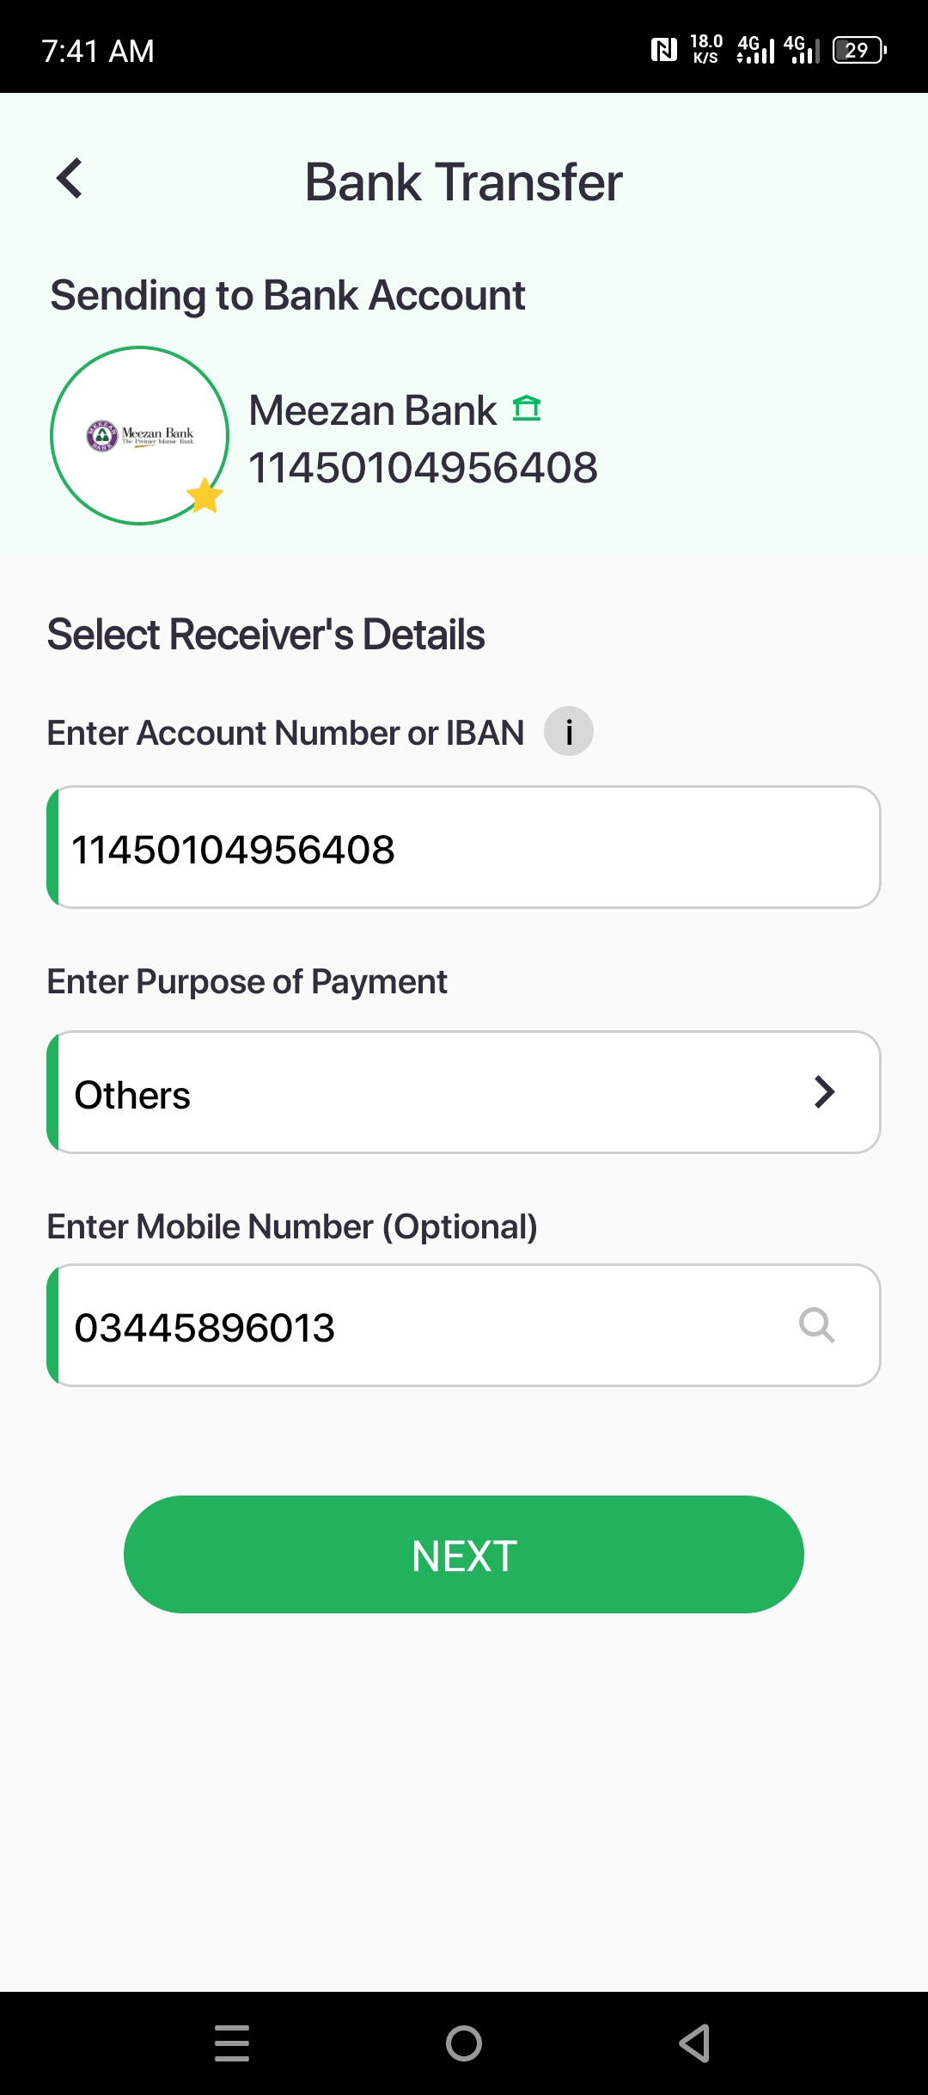Tap the yellow favorite star badge
The height and width of the screenshot is (2095, 928).
(205, 495)
